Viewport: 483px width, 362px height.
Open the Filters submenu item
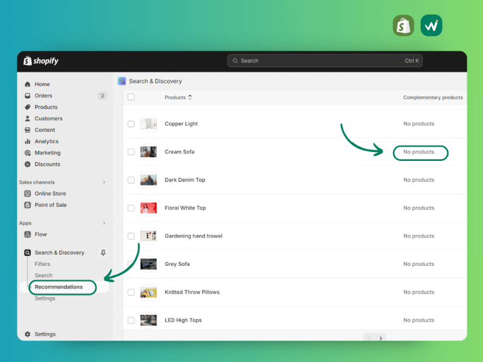point(43,264)
